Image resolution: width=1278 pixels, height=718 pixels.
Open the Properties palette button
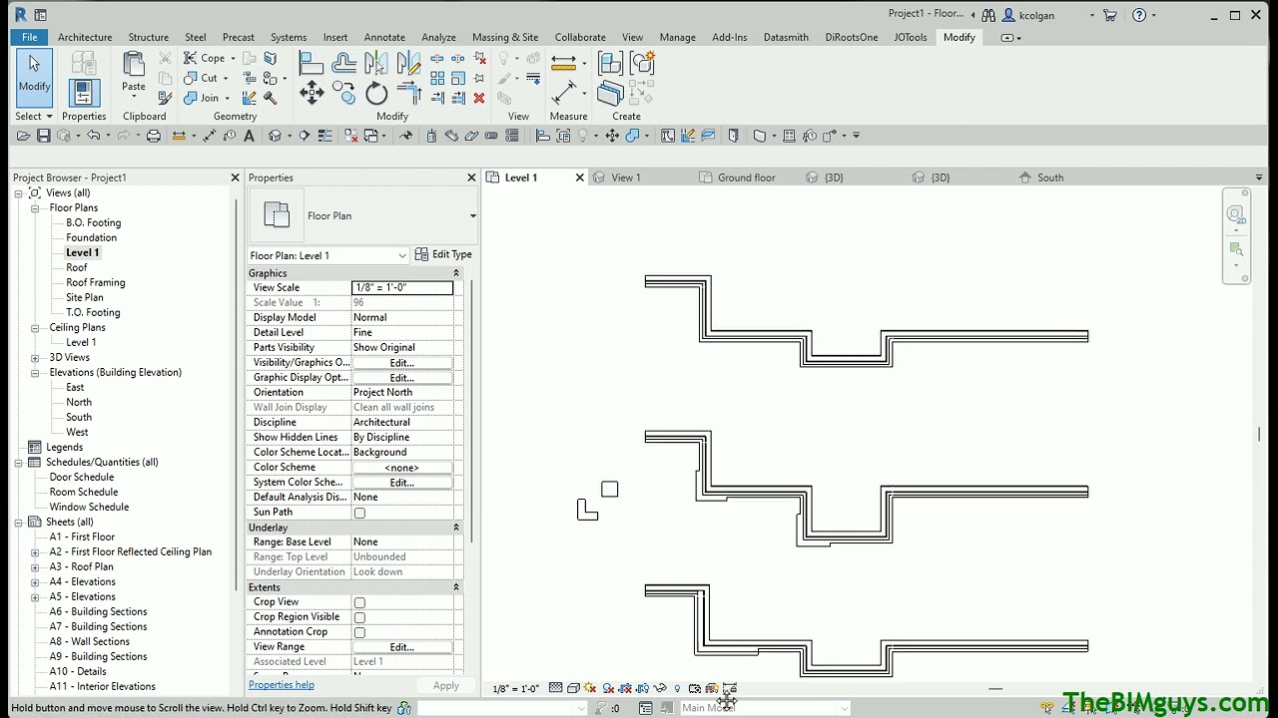[x=84, y=93]
